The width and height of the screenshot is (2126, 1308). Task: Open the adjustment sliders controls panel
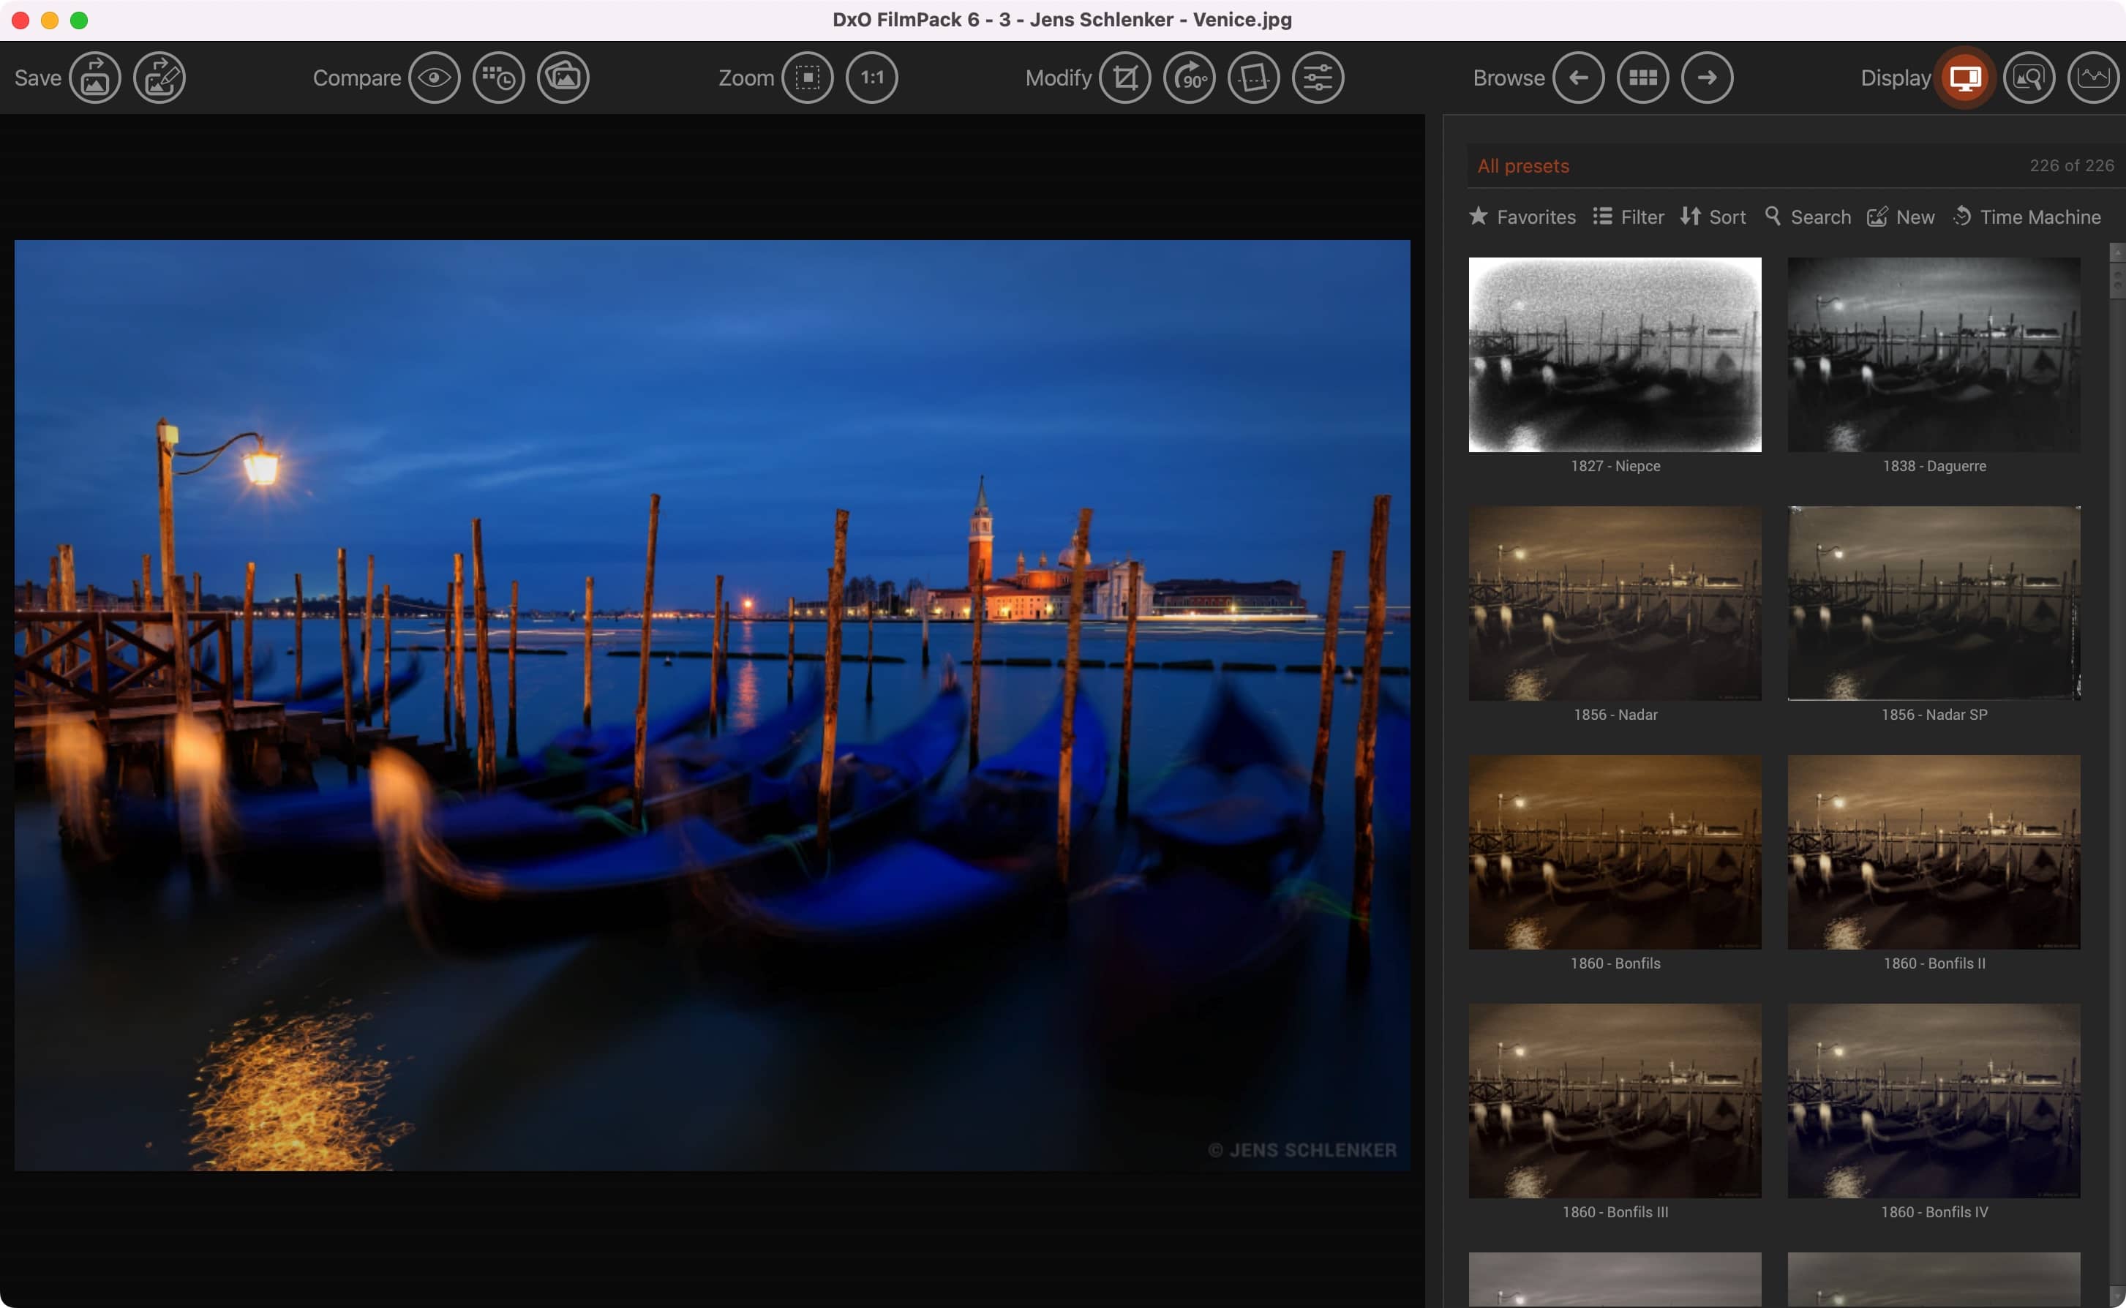(x=1318, y=78)
